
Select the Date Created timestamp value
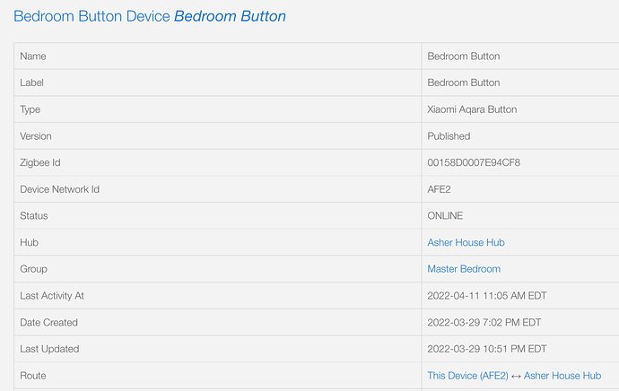pyautogui.click(x=484, y=322)
